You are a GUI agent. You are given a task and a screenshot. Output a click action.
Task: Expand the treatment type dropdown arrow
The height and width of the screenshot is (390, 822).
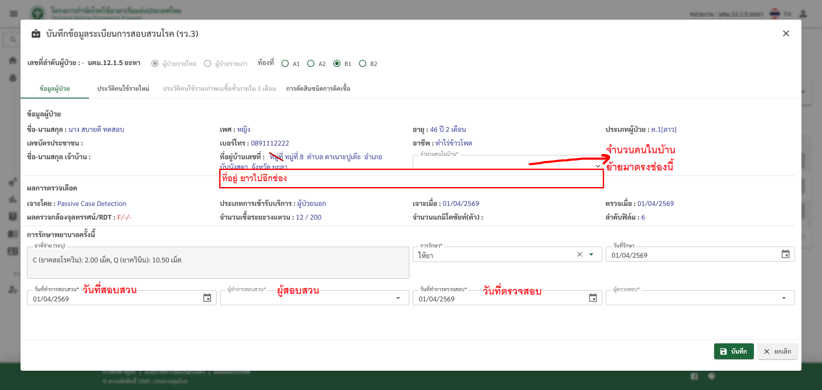[591, 254]
